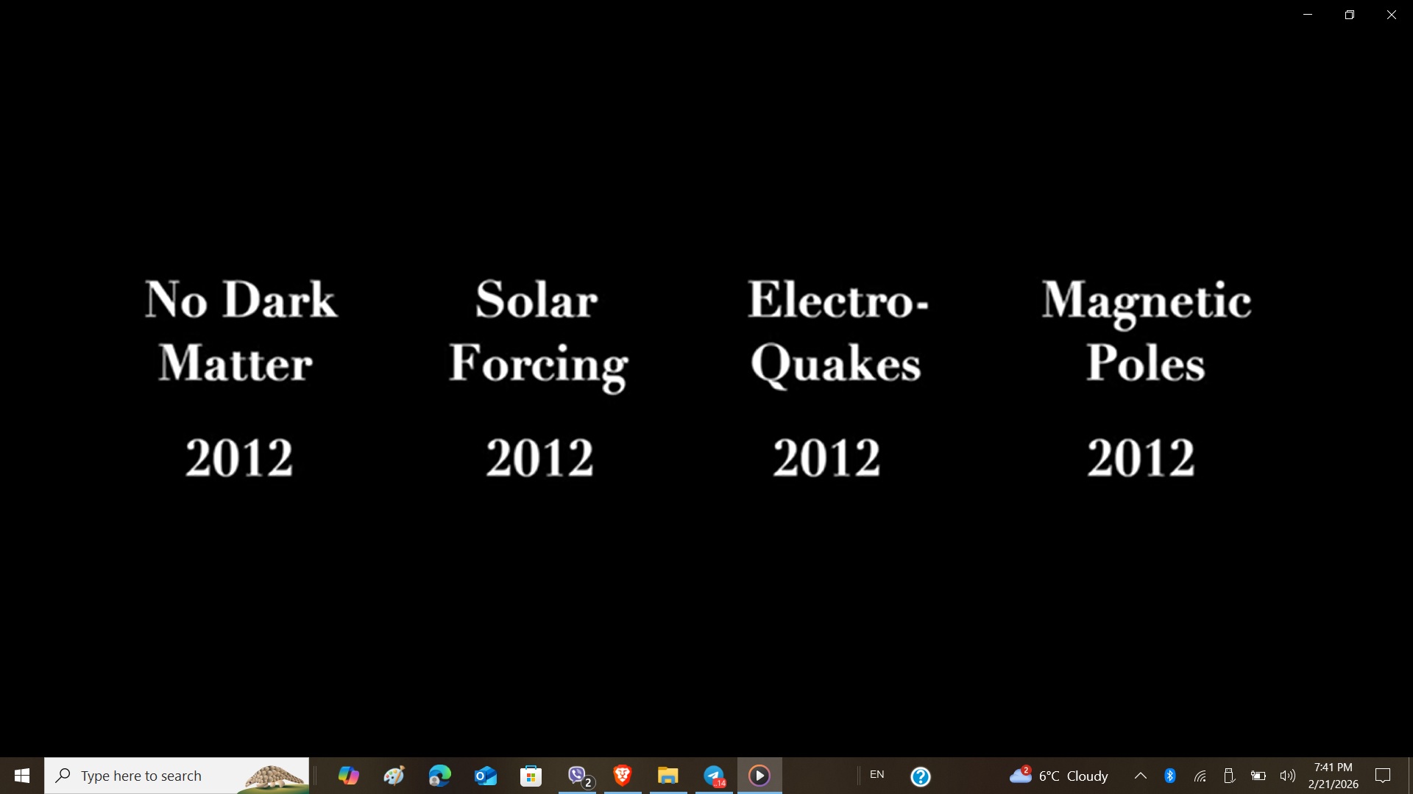Click the 6°C Cloudy weather widget
Viewport: 1413px width, 794px height.
(1058, 776)
